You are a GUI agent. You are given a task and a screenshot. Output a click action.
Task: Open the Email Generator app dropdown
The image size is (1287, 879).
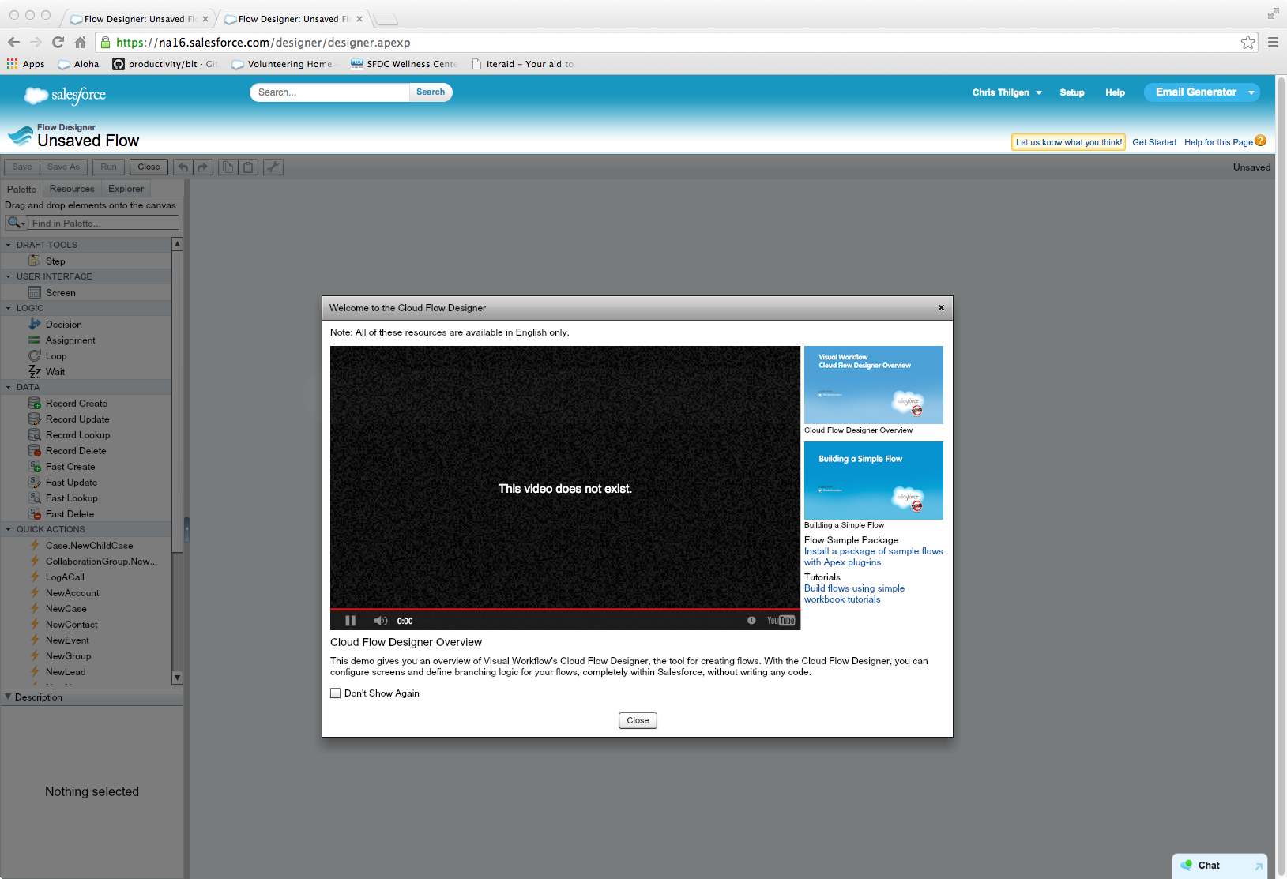(1251, 92)
